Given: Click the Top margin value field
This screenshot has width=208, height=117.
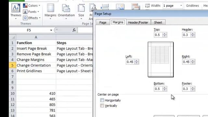Looking at the screenshot, I should [158, 35].
